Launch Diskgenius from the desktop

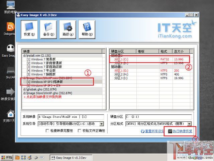10,29
